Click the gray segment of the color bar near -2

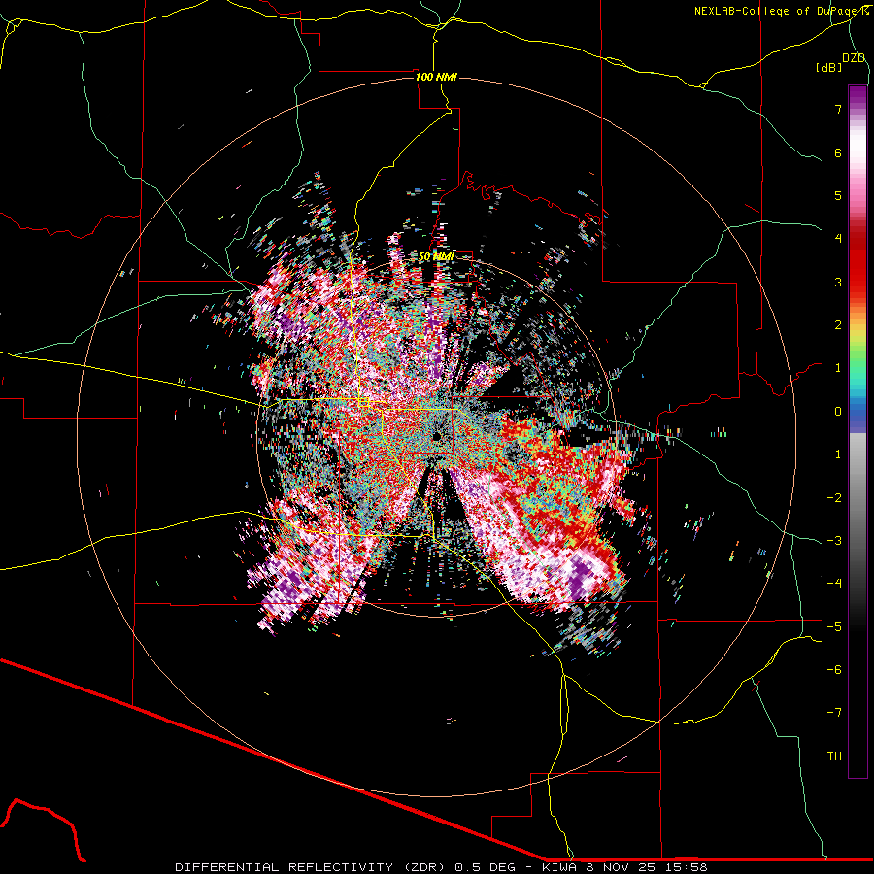[857, 498]
